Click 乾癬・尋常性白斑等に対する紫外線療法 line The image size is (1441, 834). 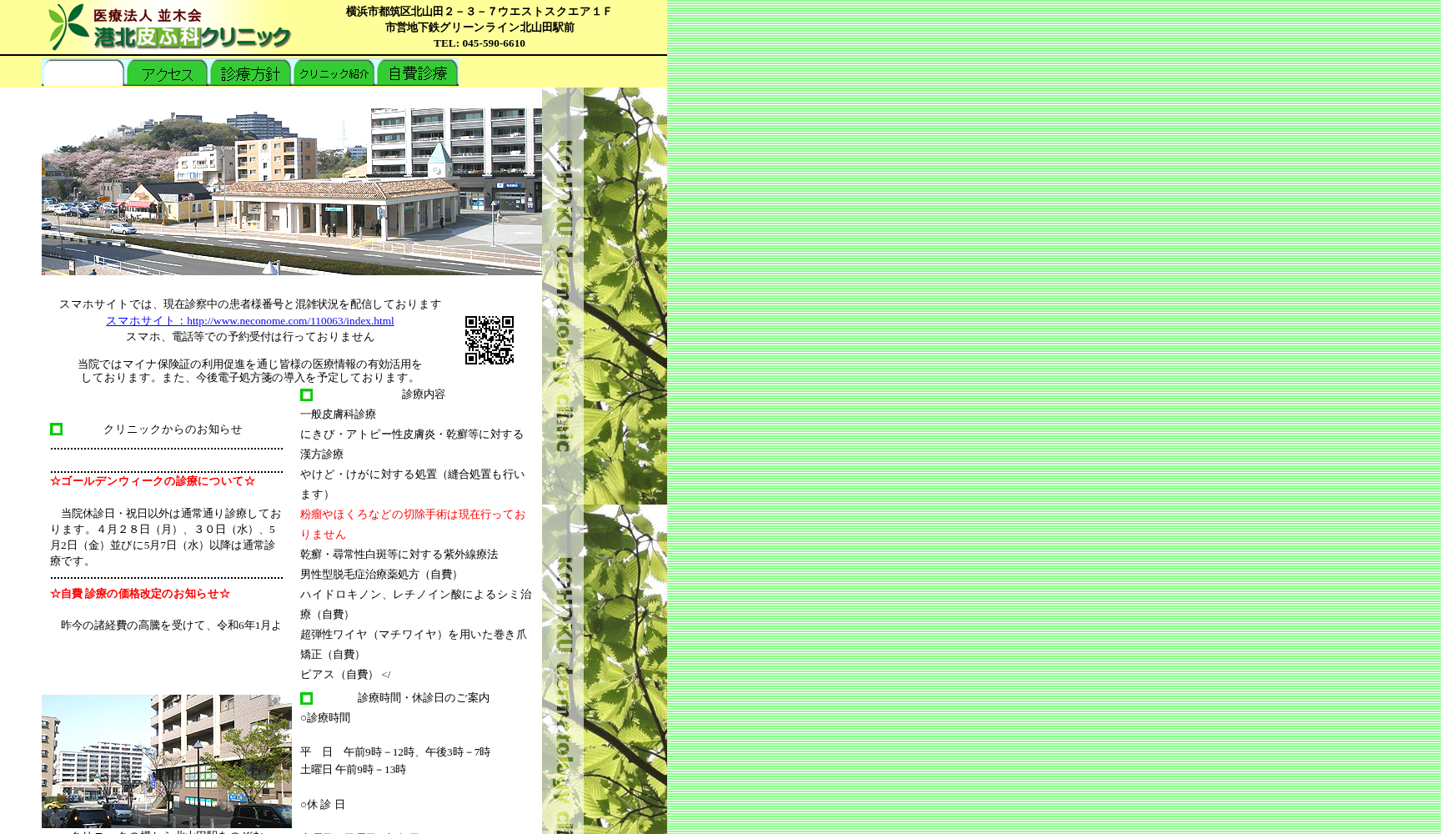tap(399, 555)
